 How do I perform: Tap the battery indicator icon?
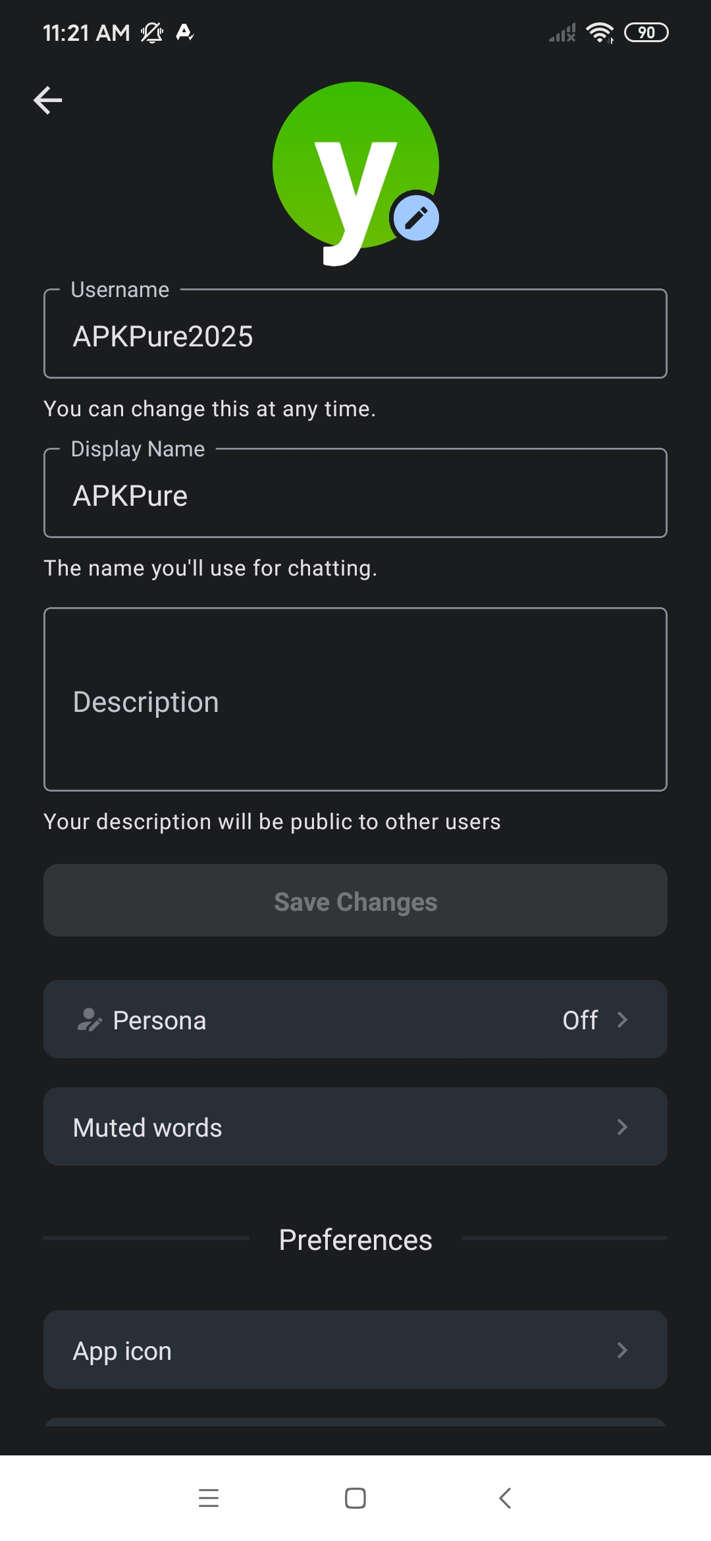(x=646, y=32)
